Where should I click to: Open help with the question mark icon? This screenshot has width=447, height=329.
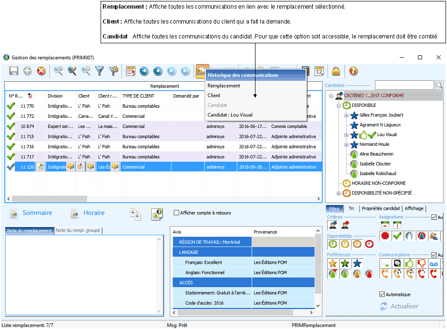point(353,71)
